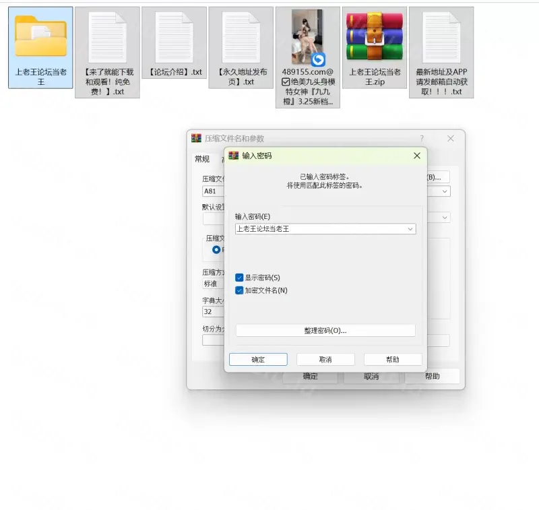Select the 489155.com video thumbnail

tap(308, 37)
